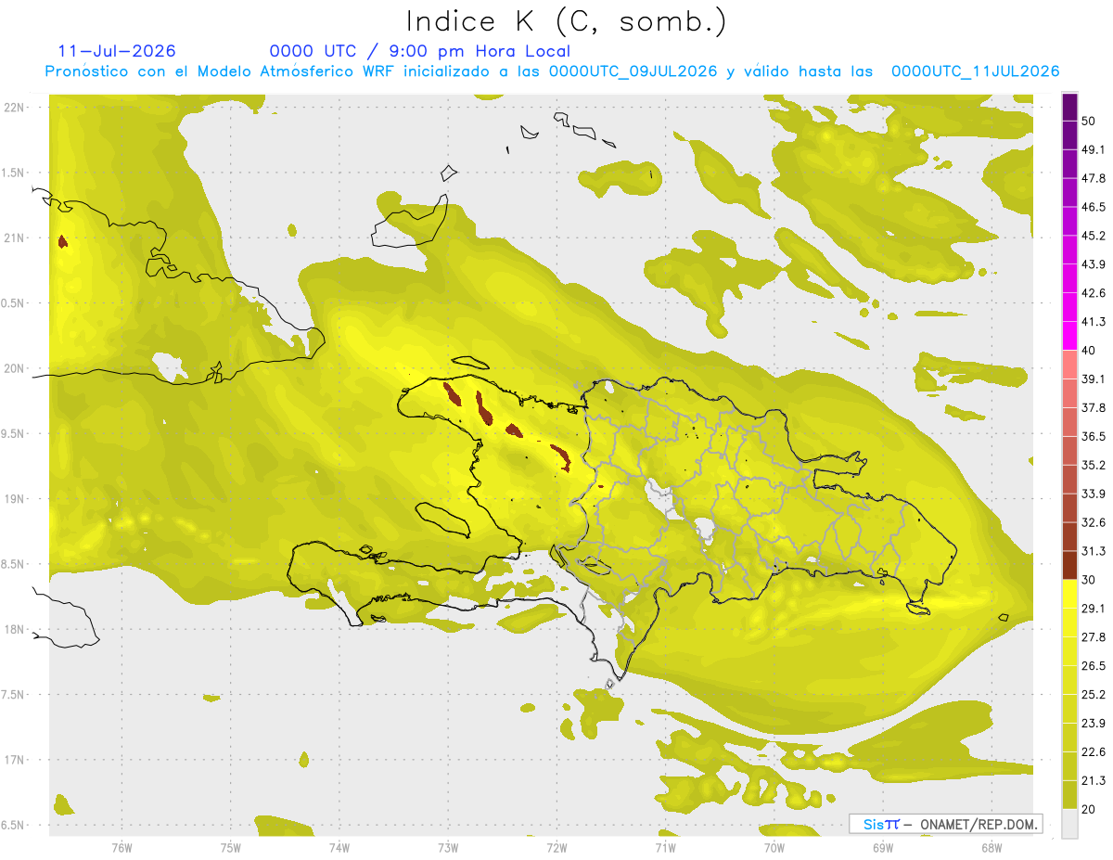Click the colorbar value "21.3"

point(1094,781)
